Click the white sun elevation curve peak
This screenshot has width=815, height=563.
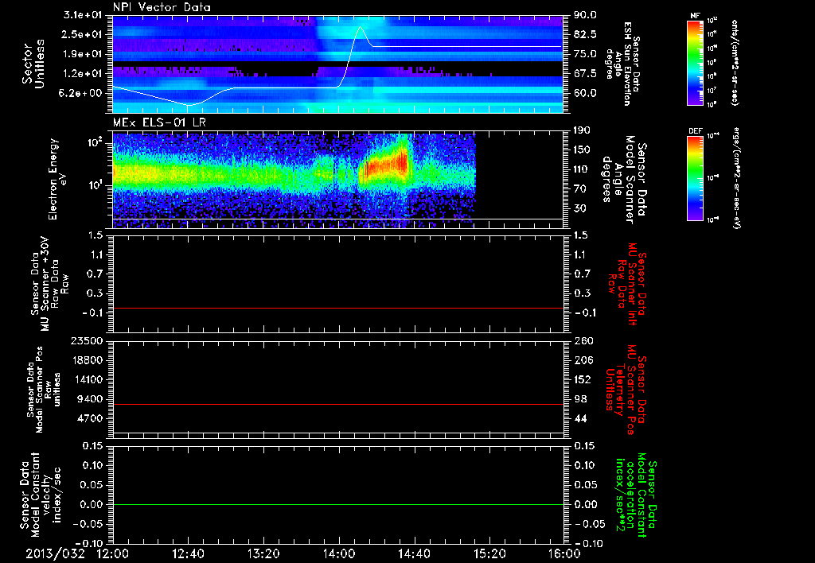(360, 26)
